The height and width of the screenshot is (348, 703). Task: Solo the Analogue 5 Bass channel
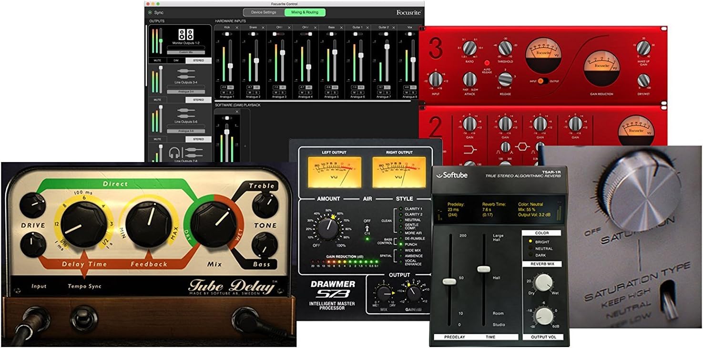[335, 93]
